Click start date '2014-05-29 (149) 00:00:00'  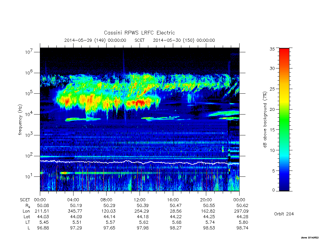[x=95, y=40]
